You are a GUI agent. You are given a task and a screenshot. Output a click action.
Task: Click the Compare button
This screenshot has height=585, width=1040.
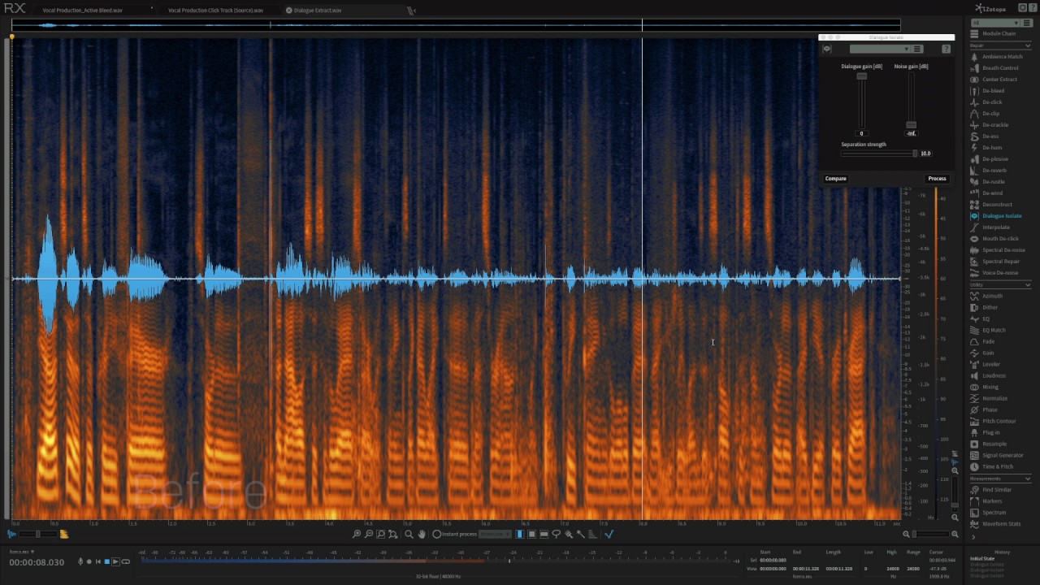tap(836, 179)
